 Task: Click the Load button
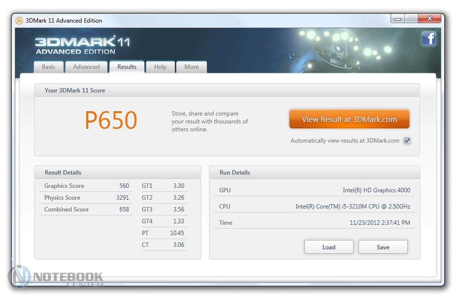pyautogui.click(x=328, y=247)
